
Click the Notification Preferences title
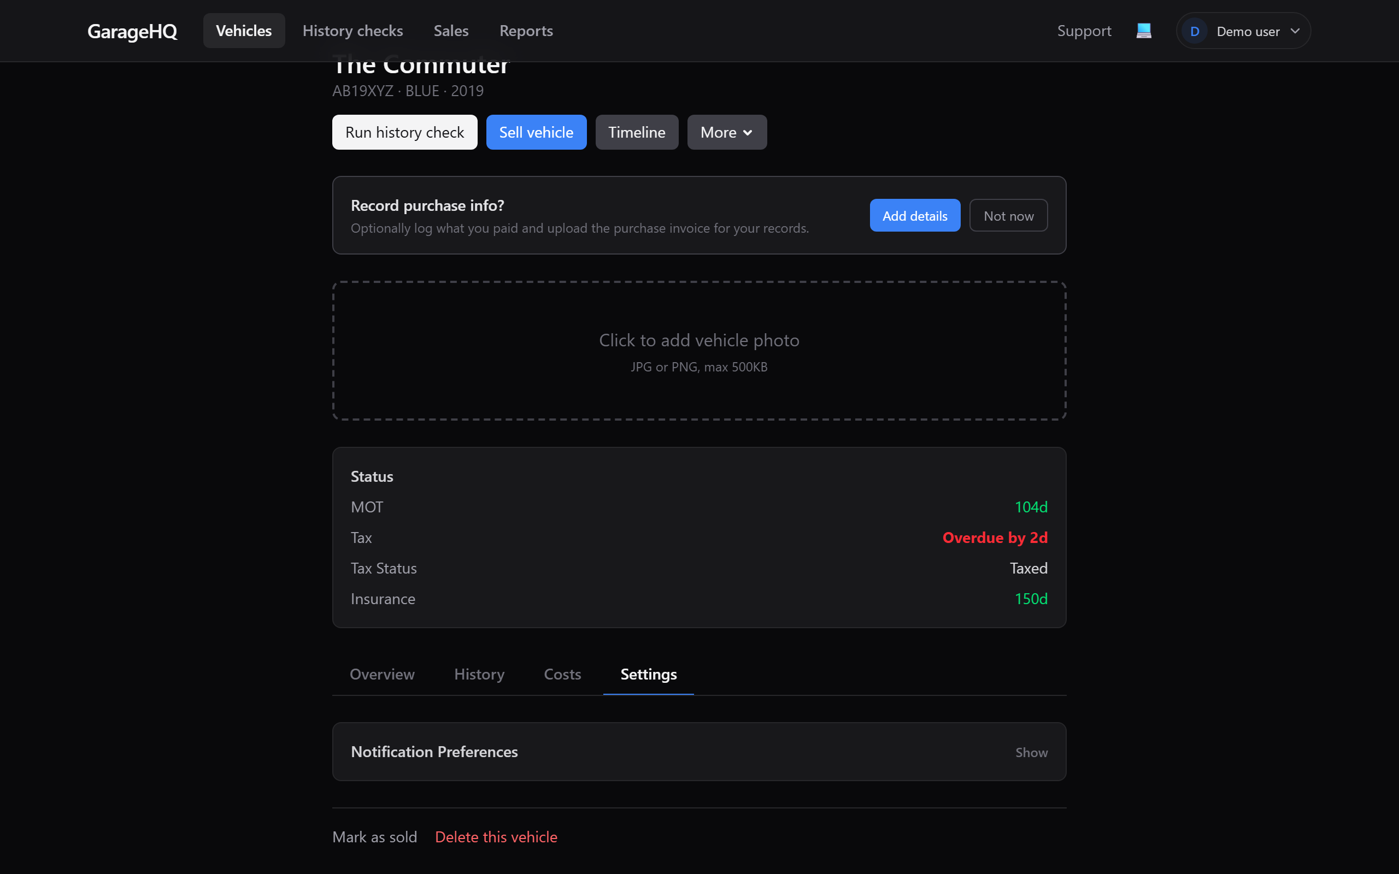click(x=434, y=752)
